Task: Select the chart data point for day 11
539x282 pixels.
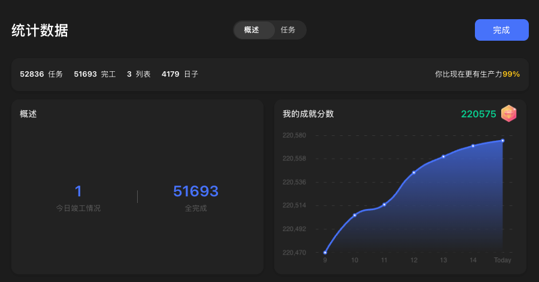Action: point(384,205)
